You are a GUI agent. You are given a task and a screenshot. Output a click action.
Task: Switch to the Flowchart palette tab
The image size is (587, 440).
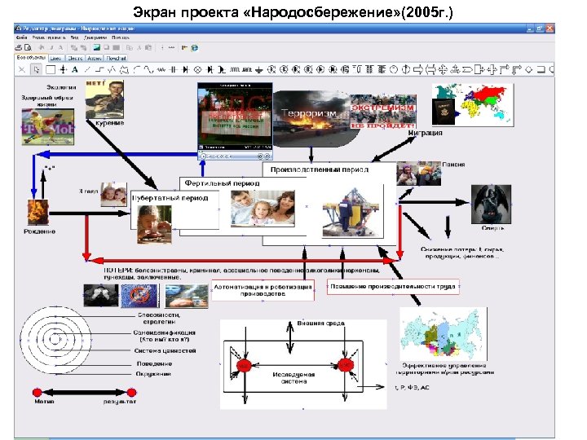point(116,59)
